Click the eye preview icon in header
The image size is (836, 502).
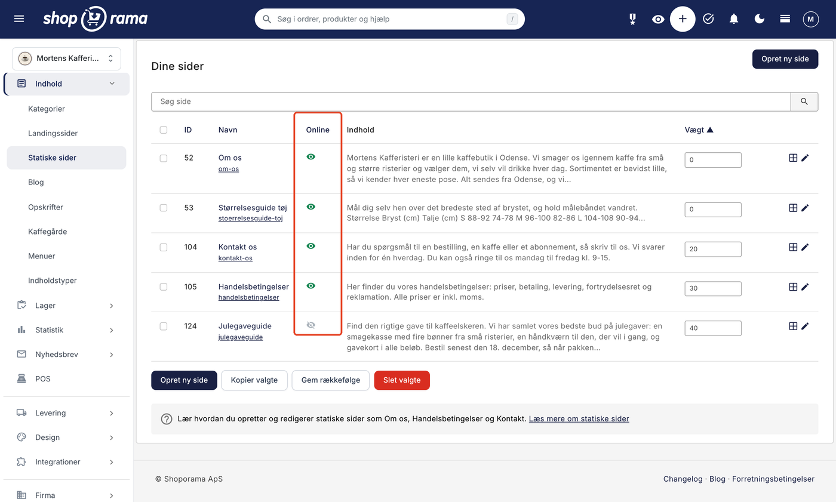coord(658,19)
